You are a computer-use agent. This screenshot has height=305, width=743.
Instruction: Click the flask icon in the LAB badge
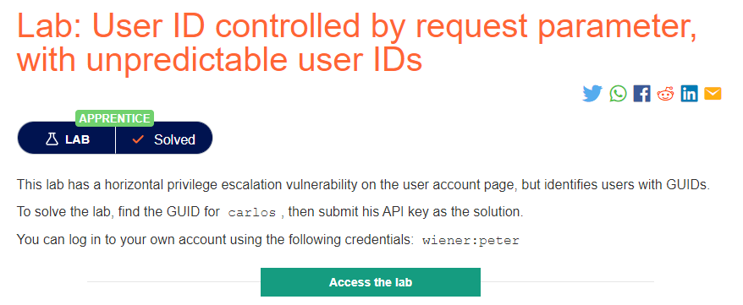(x=52, y=139)
